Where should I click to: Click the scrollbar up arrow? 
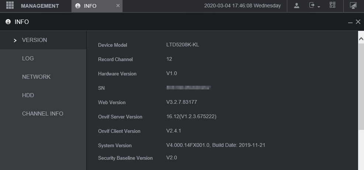tap(361, 38)
